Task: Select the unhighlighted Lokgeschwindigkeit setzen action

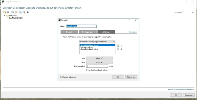Action: (x=97, y=49)
